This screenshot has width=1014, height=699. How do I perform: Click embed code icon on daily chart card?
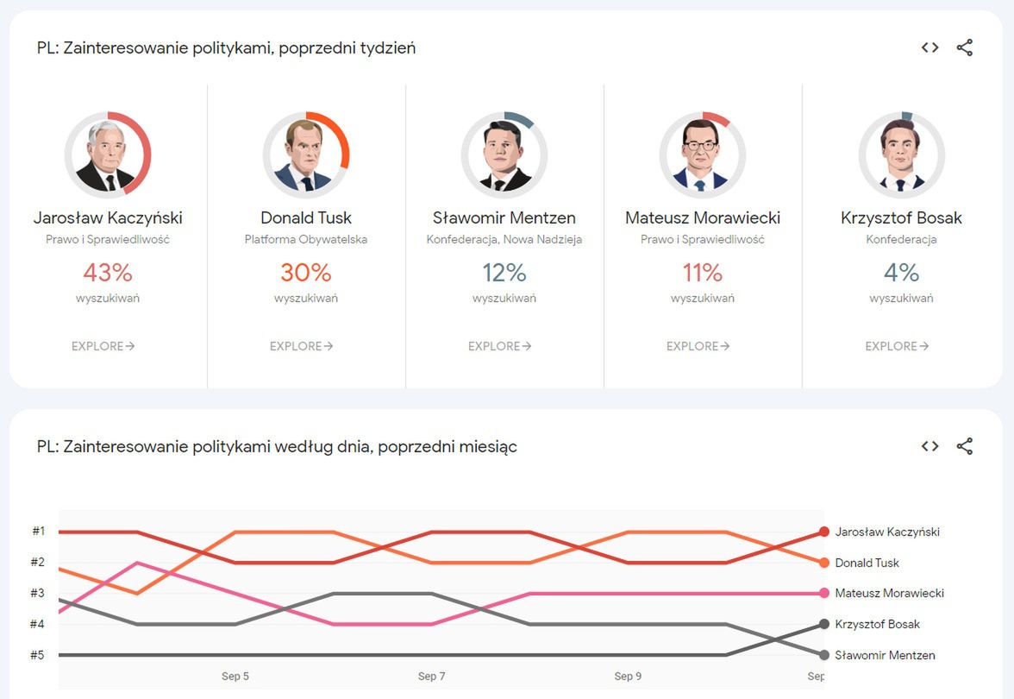coord(929,446)
